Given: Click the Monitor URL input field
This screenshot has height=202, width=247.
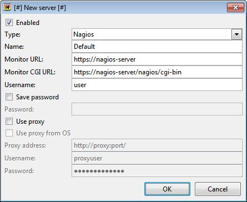Looking at the screenshot, I should click(x=157, y=59).
